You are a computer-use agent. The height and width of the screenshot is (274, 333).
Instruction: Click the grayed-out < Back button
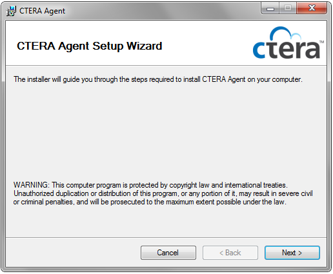click(230, 253)
